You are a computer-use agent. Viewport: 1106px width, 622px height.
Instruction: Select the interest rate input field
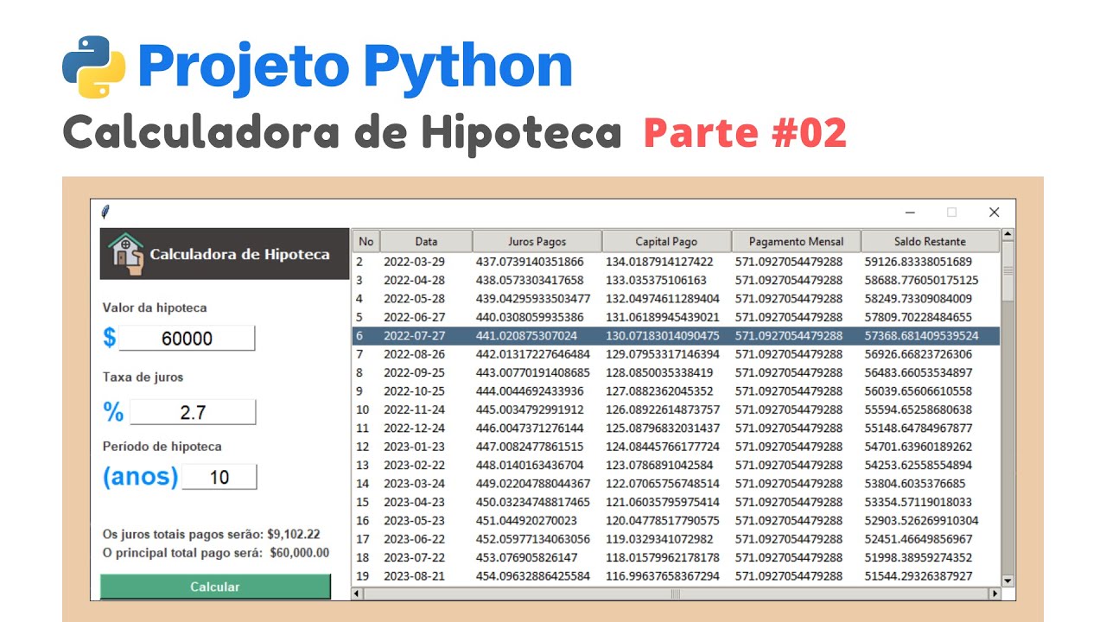[193, 412]
